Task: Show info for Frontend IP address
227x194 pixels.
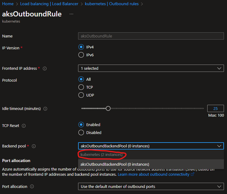Action: pyautogui.click(x=45, y=69)
